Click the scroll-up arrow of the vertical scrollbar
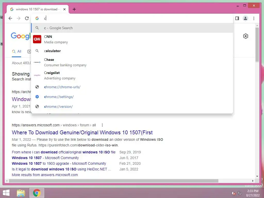Image resolution: width=264 pixels, height=198 pixels. coord(257,26)
